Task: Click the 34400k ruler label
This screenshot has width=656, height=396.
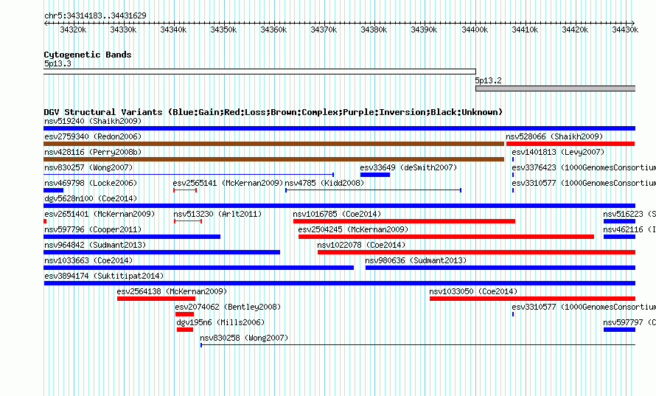Action: coord(475,29)
